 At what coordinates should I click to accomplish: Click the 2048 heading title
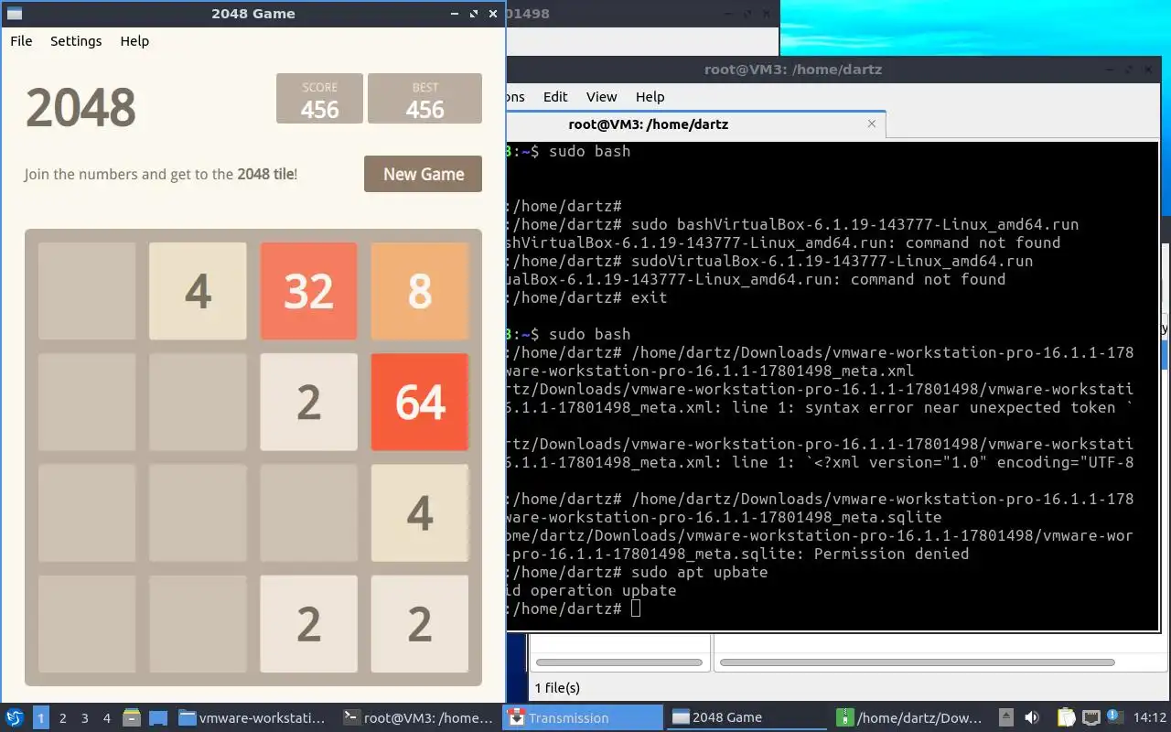tap(81, 108)
